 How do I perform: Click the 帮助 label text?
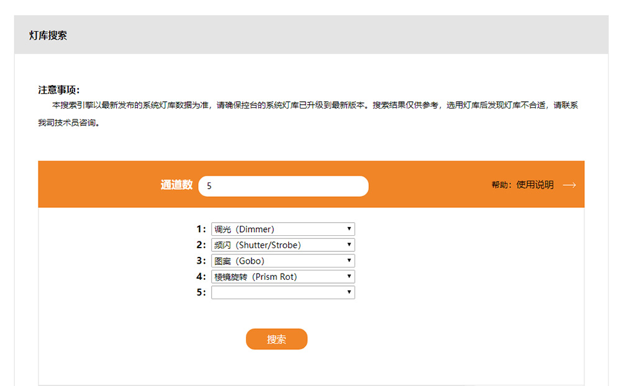coord(501,185)
